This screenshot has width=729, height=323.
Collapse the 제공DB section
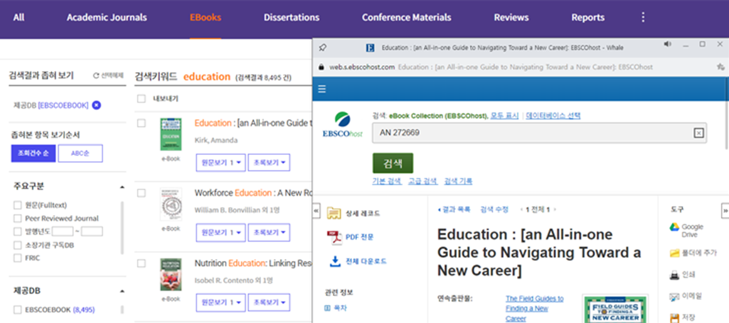click(122, 292)
